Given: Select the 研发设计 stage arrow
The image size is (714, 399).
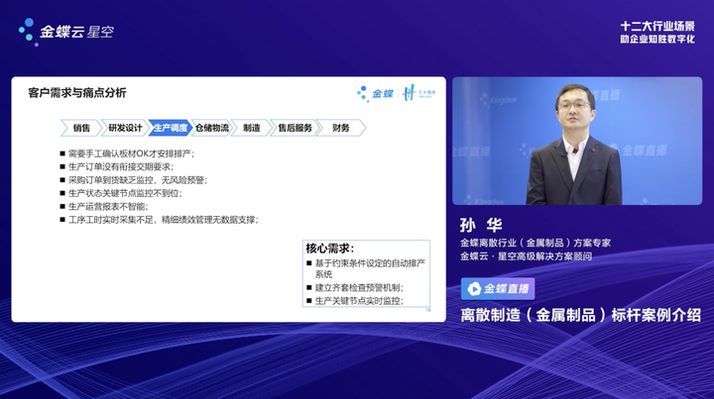Looking at the screenshot, I should tap(125, 128).
